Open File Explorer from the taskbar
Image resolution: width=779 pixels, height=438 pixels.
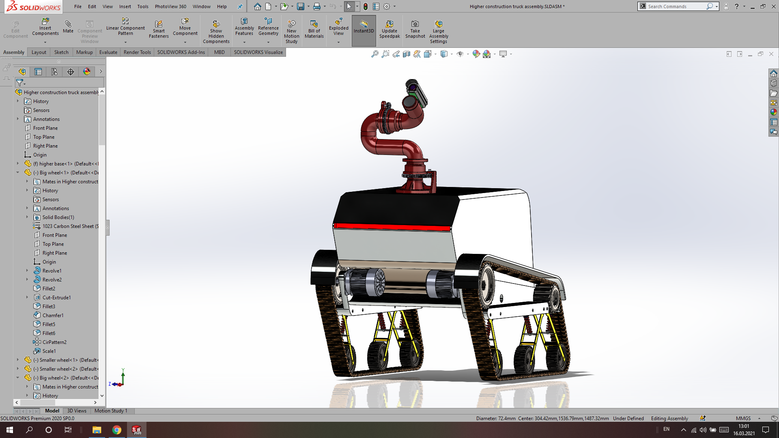click(97, 430)
